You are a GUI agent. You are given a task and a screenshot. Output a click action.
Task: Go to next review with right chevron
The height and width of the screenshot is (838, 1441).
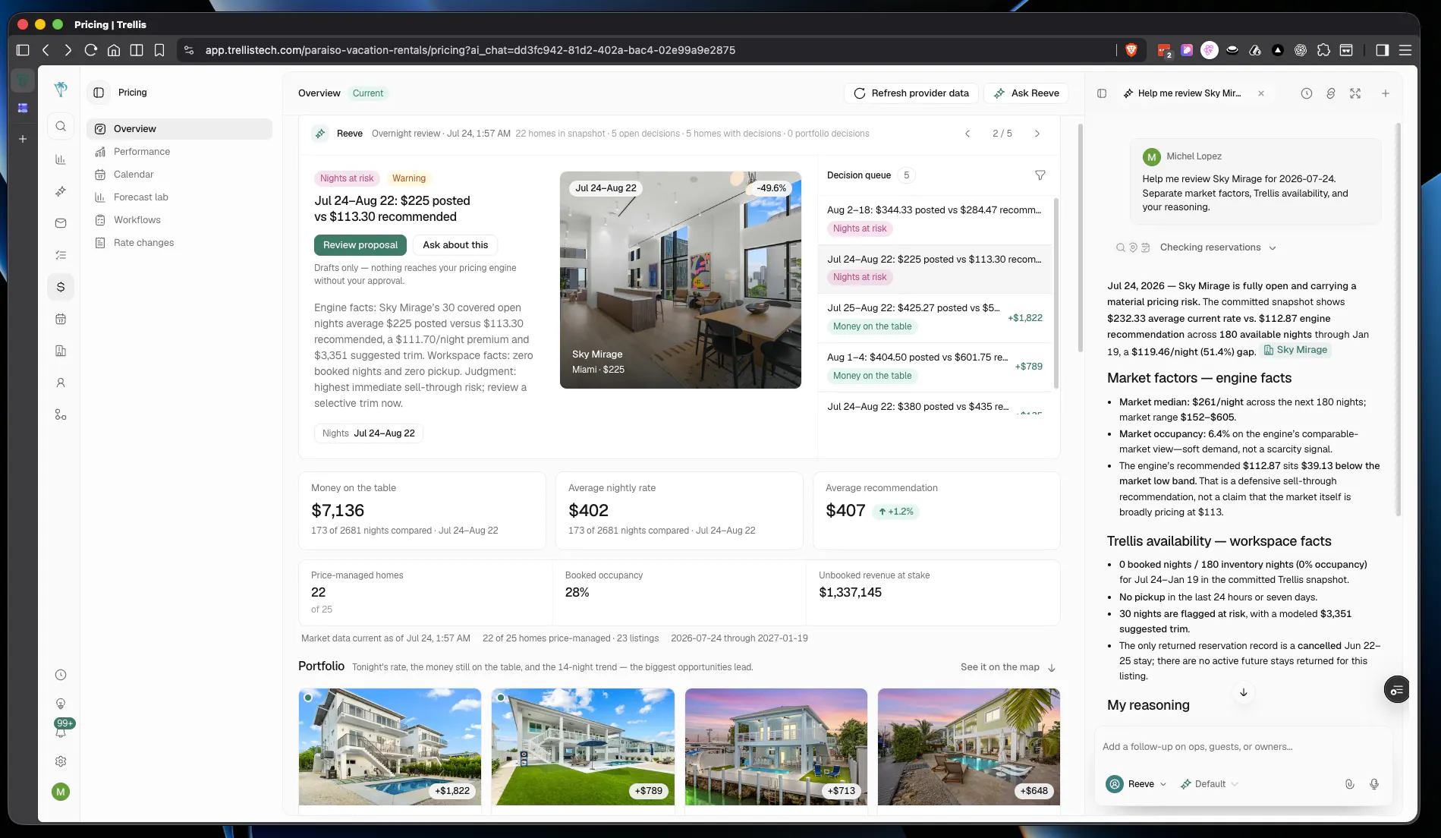click(x=1037, y=134)
